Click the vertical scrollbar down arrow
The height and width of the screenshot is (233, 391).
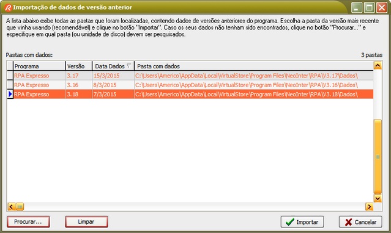(378, 198)
